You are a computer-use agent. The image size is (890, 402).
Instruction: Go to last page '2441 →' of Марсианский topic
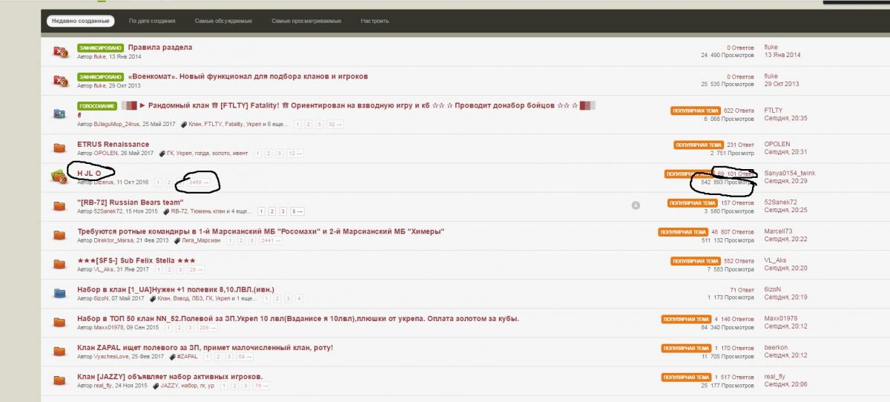pos(271,240)
